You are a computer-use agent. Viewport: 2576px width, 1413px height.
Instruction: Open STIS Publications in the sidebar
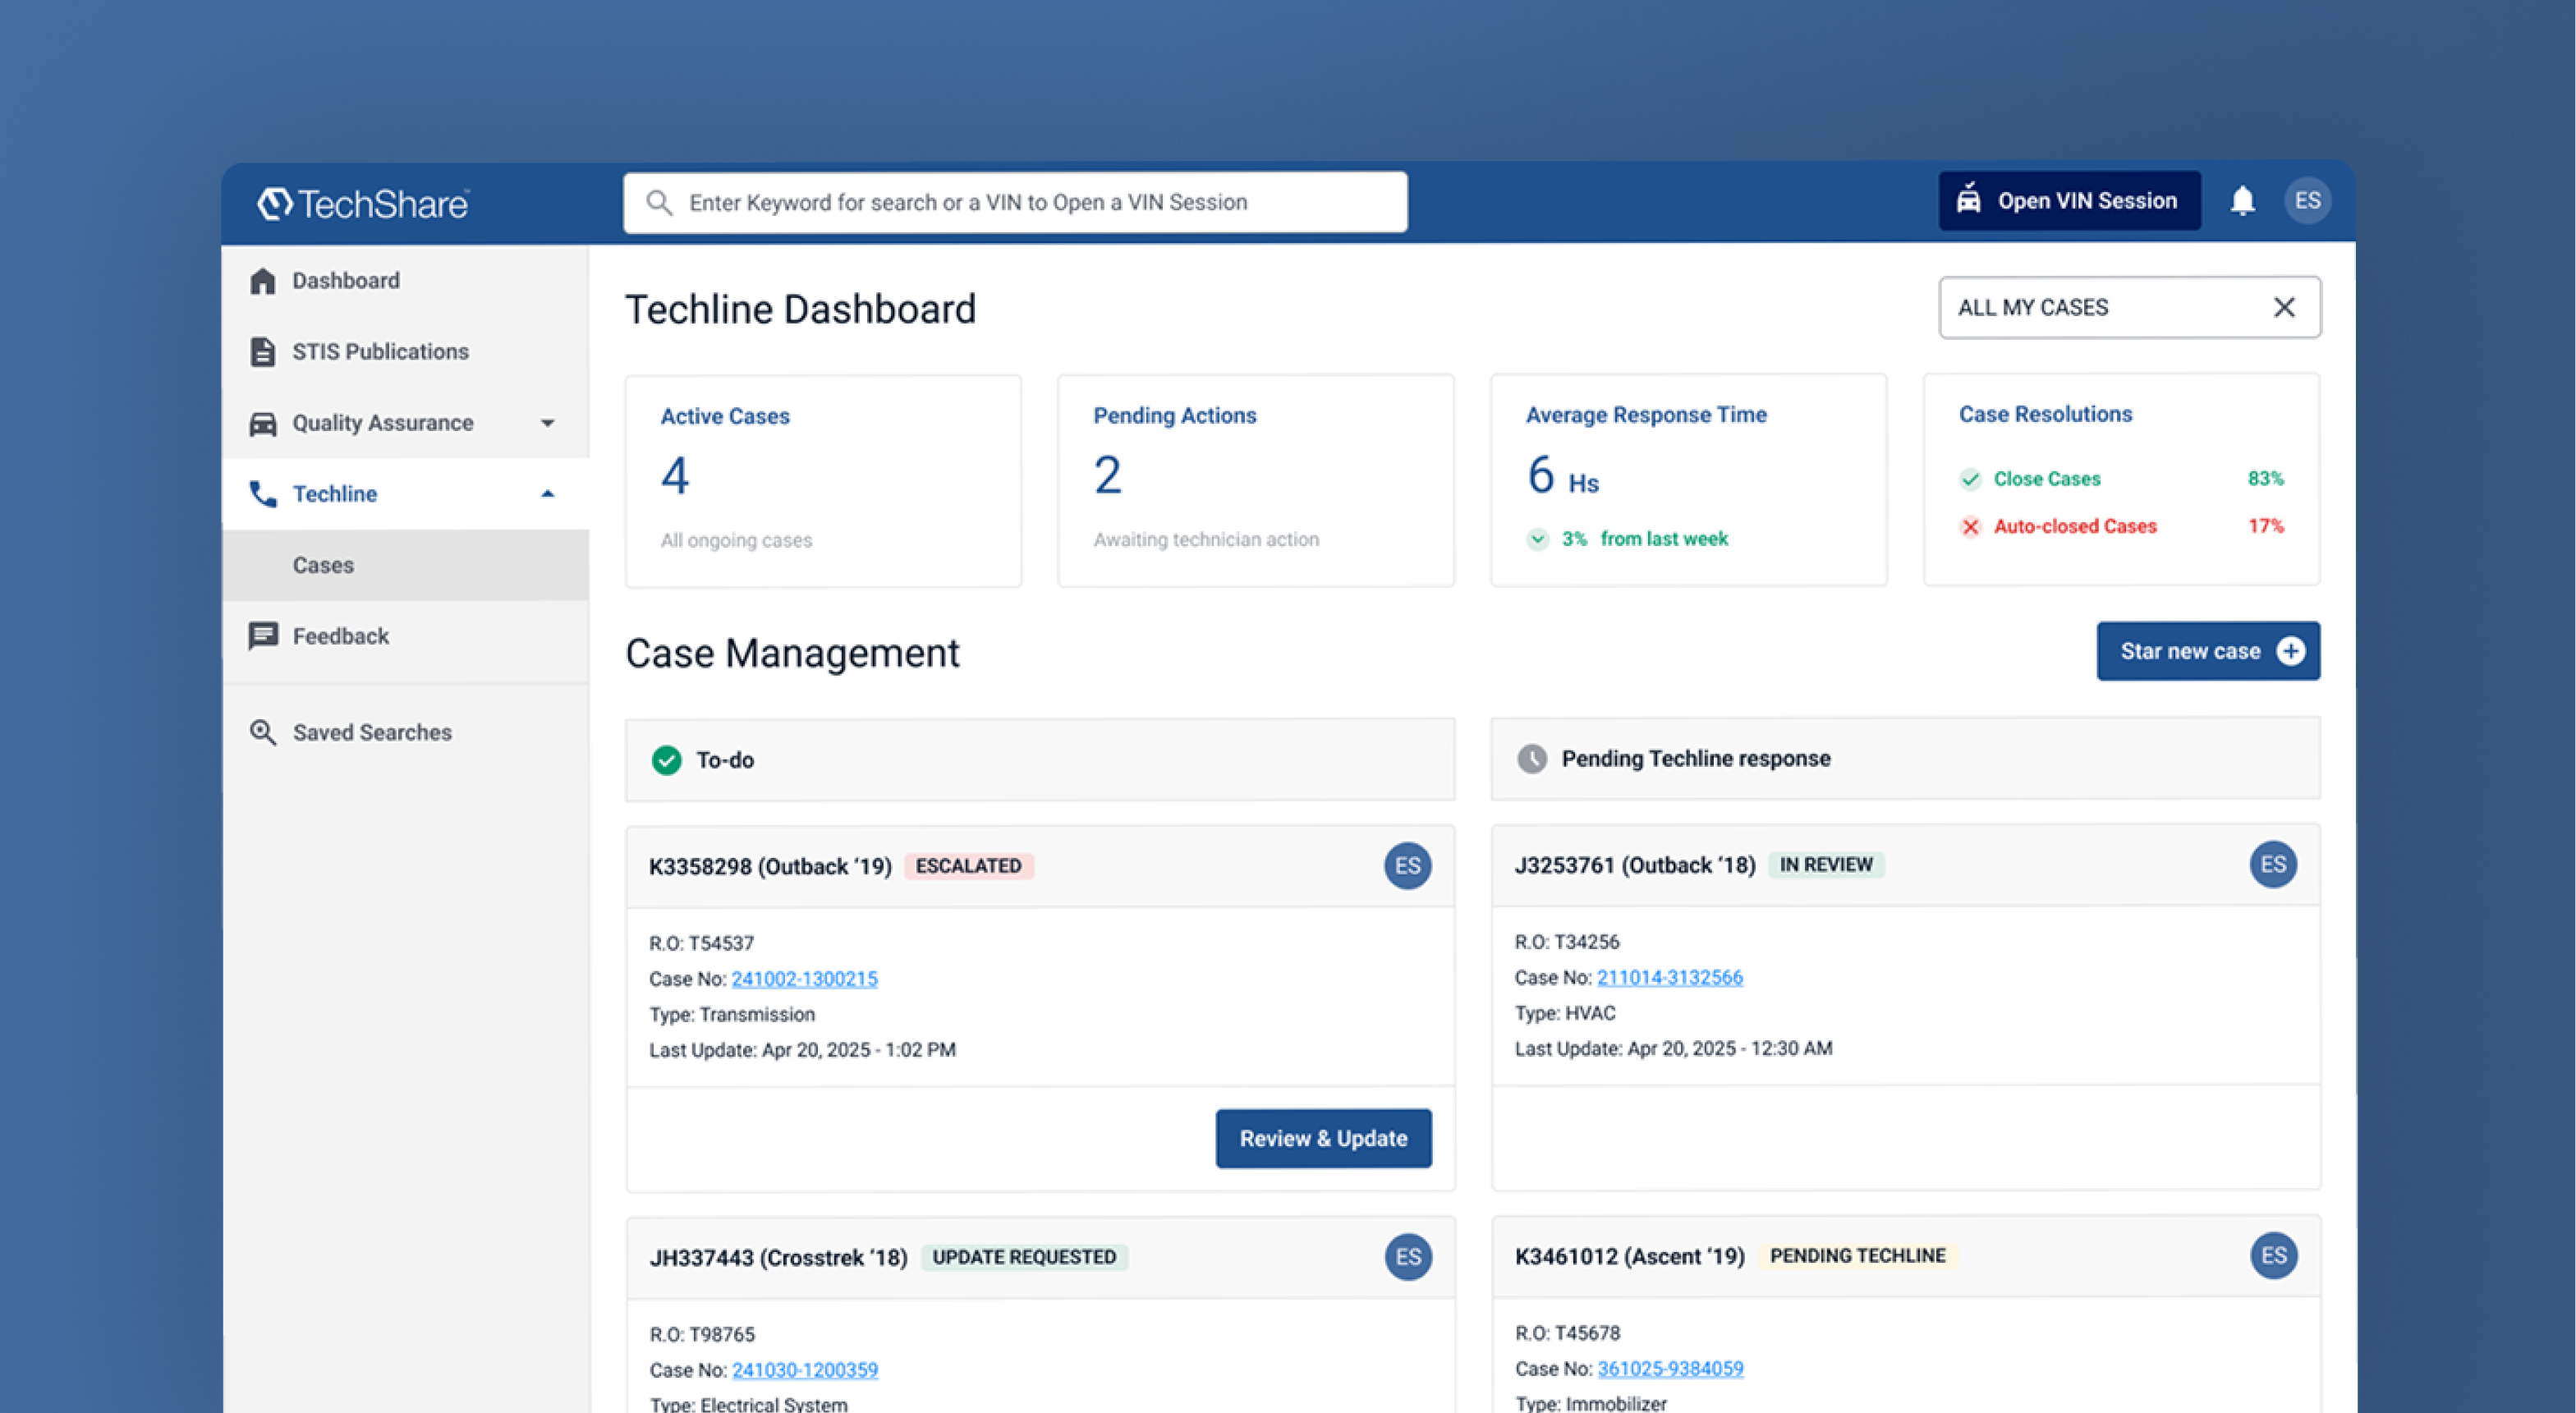[406, 352]
